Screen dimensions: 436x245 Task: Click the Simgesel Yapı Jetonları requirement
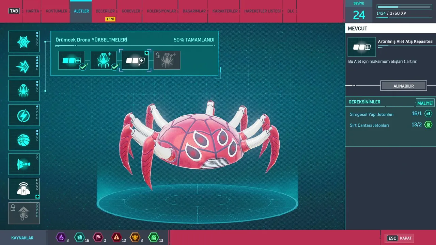pyautogui.click(x=372, y=114)
